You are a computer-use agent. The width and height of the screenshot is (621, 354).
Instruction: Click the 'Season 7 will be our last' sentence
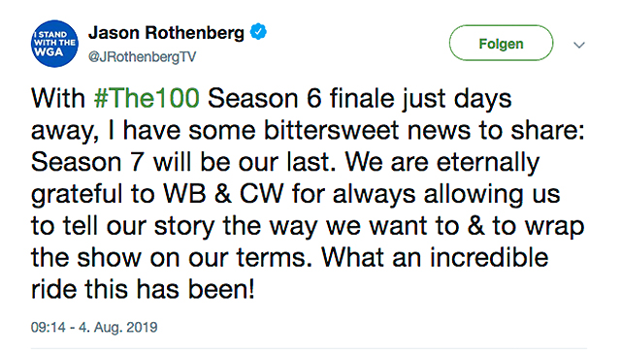pos(182,162)
